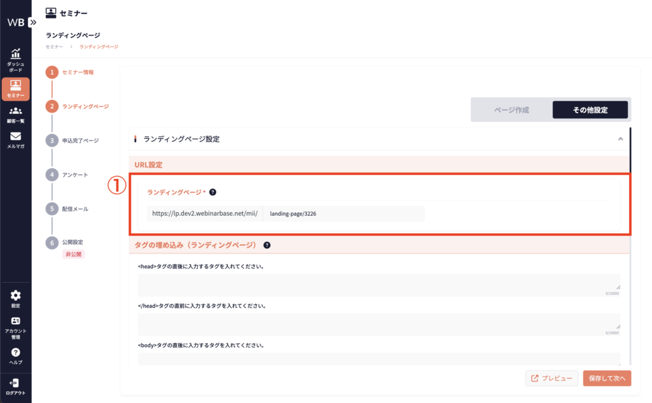Click the セミナー breadcrumb link
Screen dimensions: 652x403
tap(54, 46)
